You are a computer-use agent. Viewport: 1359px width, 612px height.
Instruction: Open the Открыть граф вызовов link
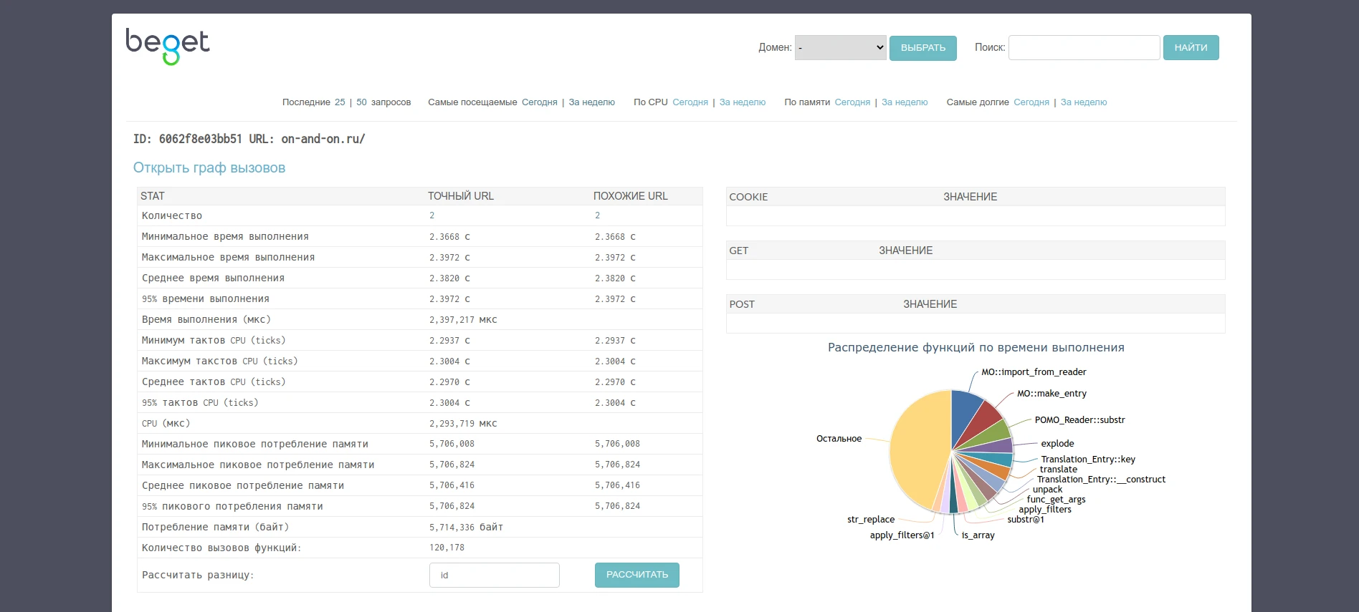pyautogui.click(x=209, y=168)
